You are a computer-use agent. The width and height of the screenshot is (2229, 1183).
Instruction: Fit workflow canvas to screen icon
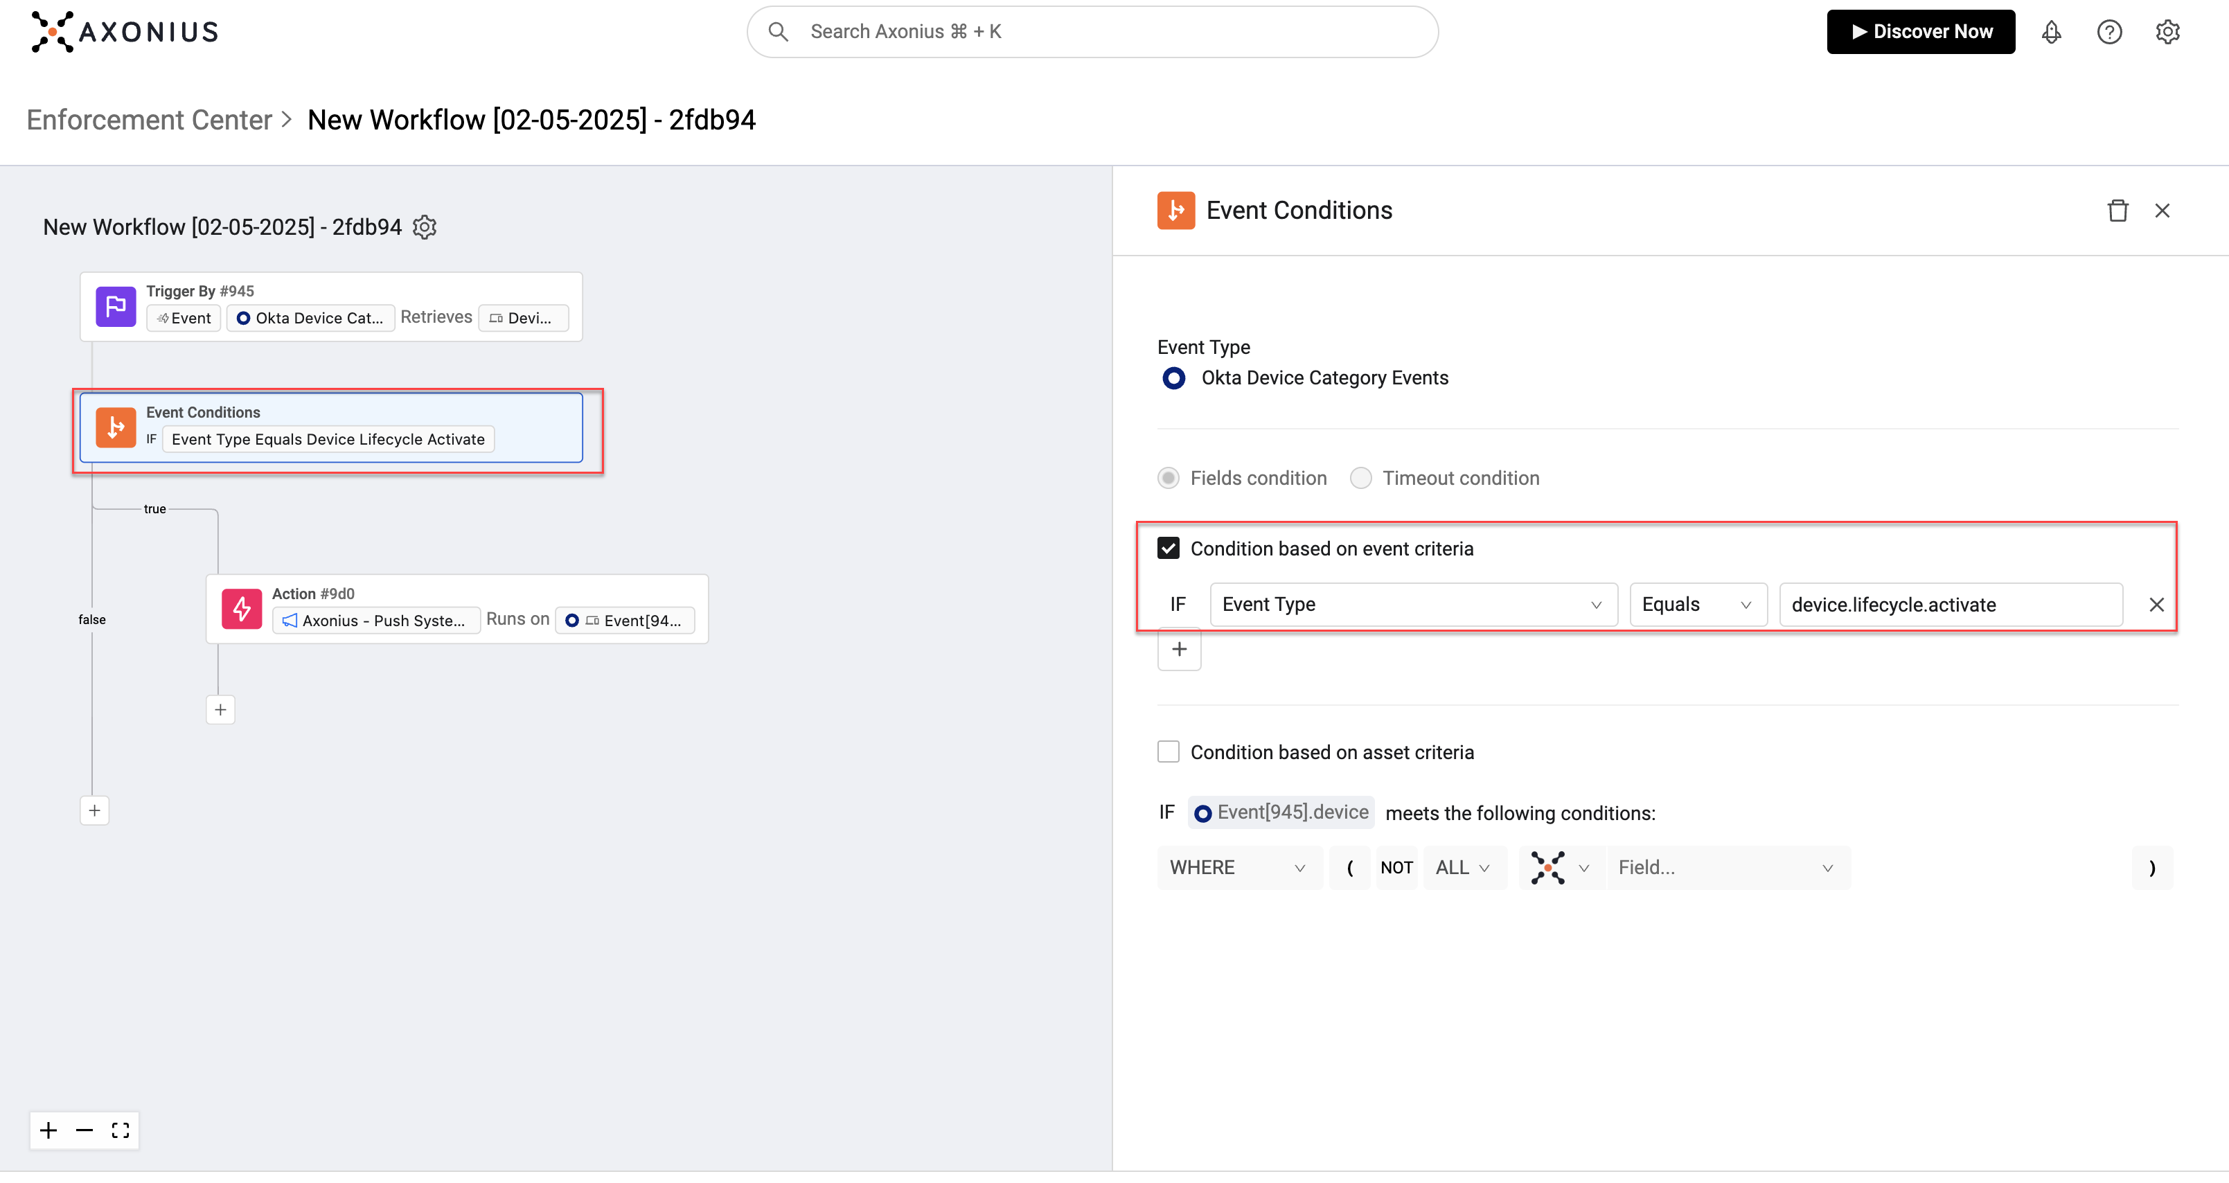121,1130
